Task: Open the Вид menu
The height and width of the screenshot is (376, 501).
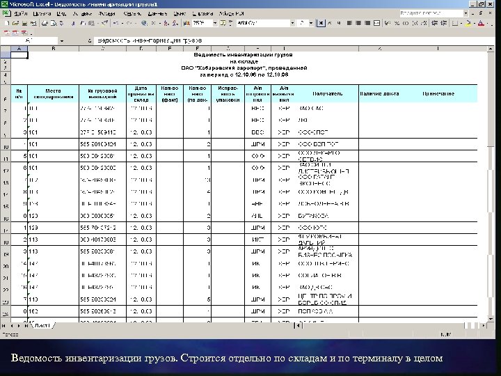Action: [61, 13]
